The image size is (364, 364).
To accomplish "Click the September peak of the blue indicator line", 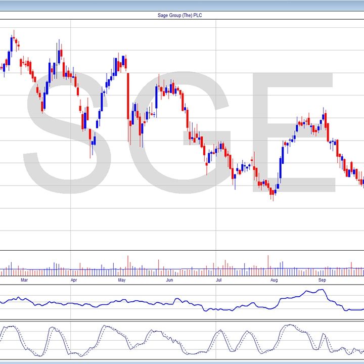I will coord(320,290).
